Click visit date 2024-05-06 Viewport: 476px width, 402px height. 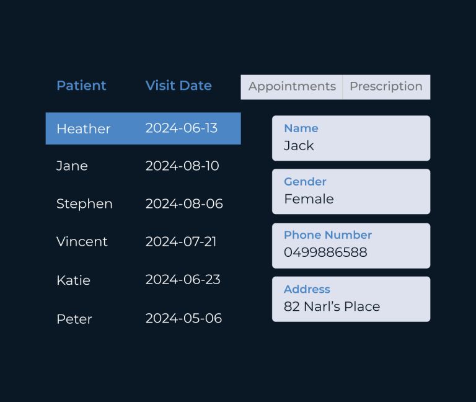tap(183, 318)
